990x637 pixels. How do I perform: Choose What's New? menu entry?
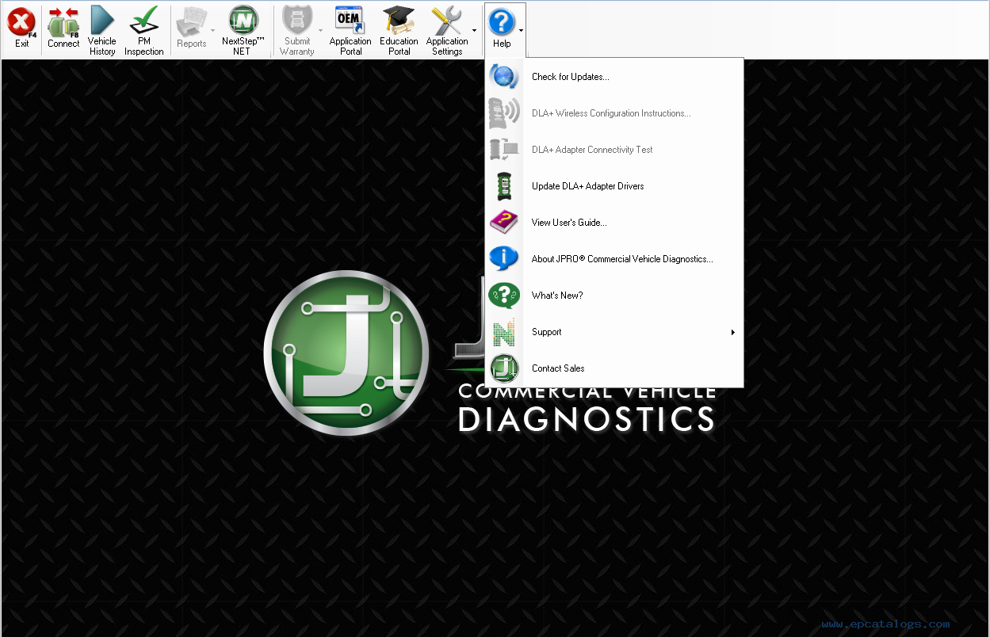tap(614, 296)
